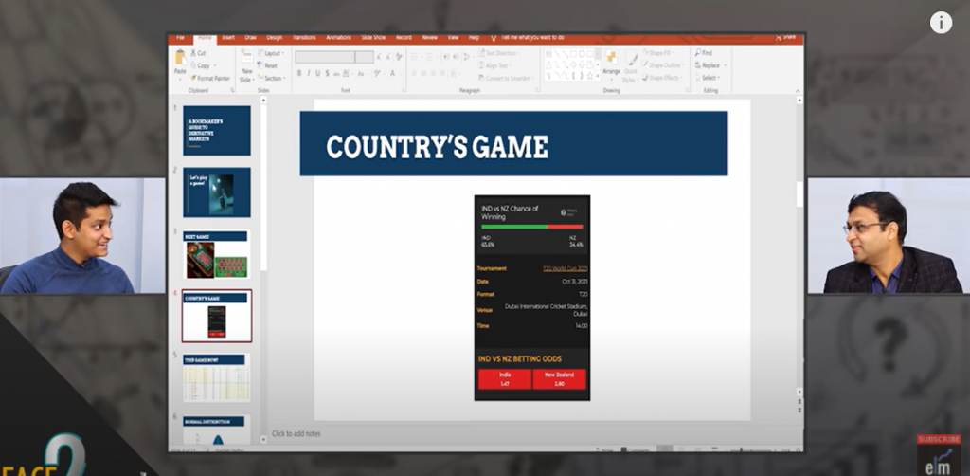The width and height of the screenshot is (970, 476).
Task: Expand the Shape Fill dropdown
Action: pyautogui.click(x=660, y=53)
